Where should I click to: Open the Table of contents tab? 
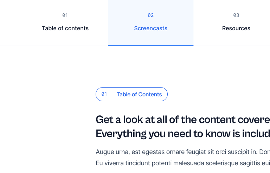(65, 28)
